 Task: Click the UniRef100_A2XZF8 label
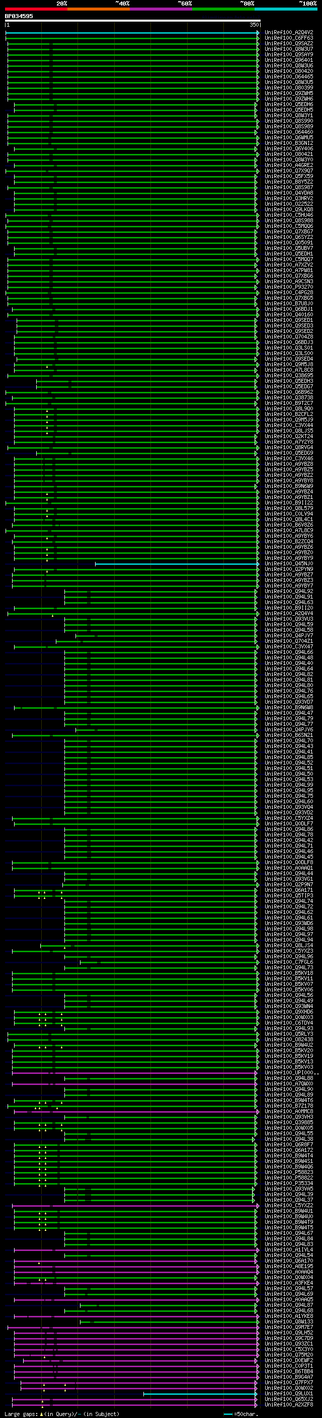pyautogui.click(x=288, y=1404)
